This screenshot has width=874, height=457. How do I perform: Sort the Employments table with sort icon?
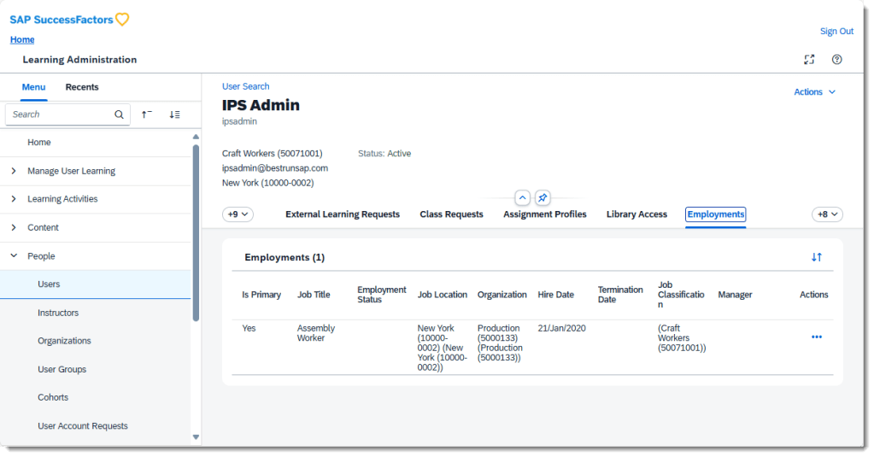pos(816,257)
